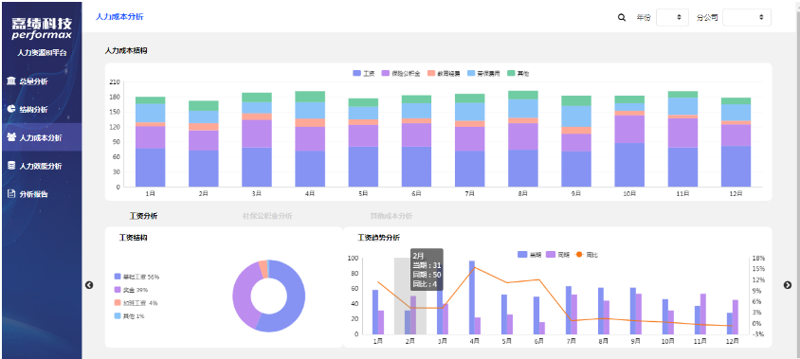Toggle 奖金 39% in pie legend
This screenshot has height=359, width=800.
(132, 290)
